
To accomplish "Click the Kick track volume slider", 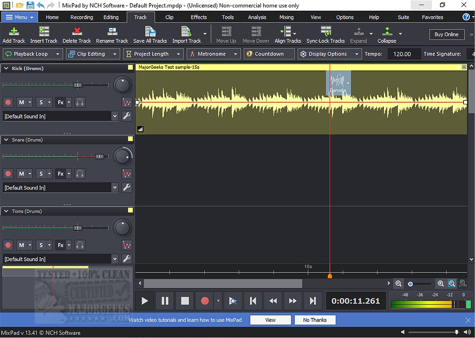I will pyautogui.click(x=78, y=85).
